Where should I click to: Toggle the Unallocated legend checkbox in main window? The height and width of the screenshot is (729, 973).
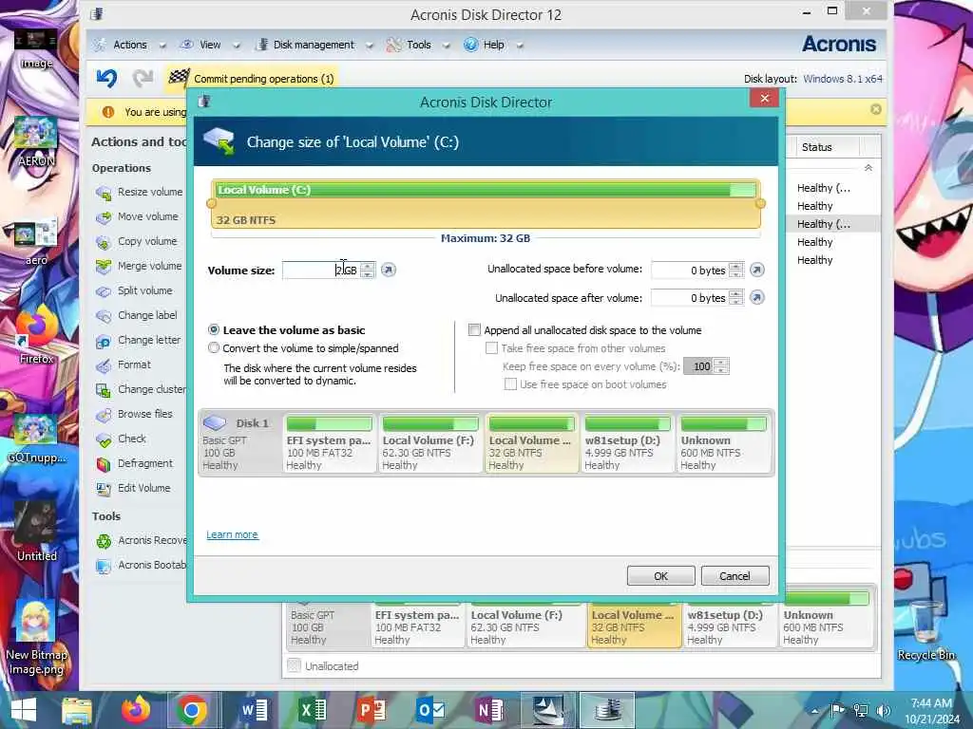295,665
